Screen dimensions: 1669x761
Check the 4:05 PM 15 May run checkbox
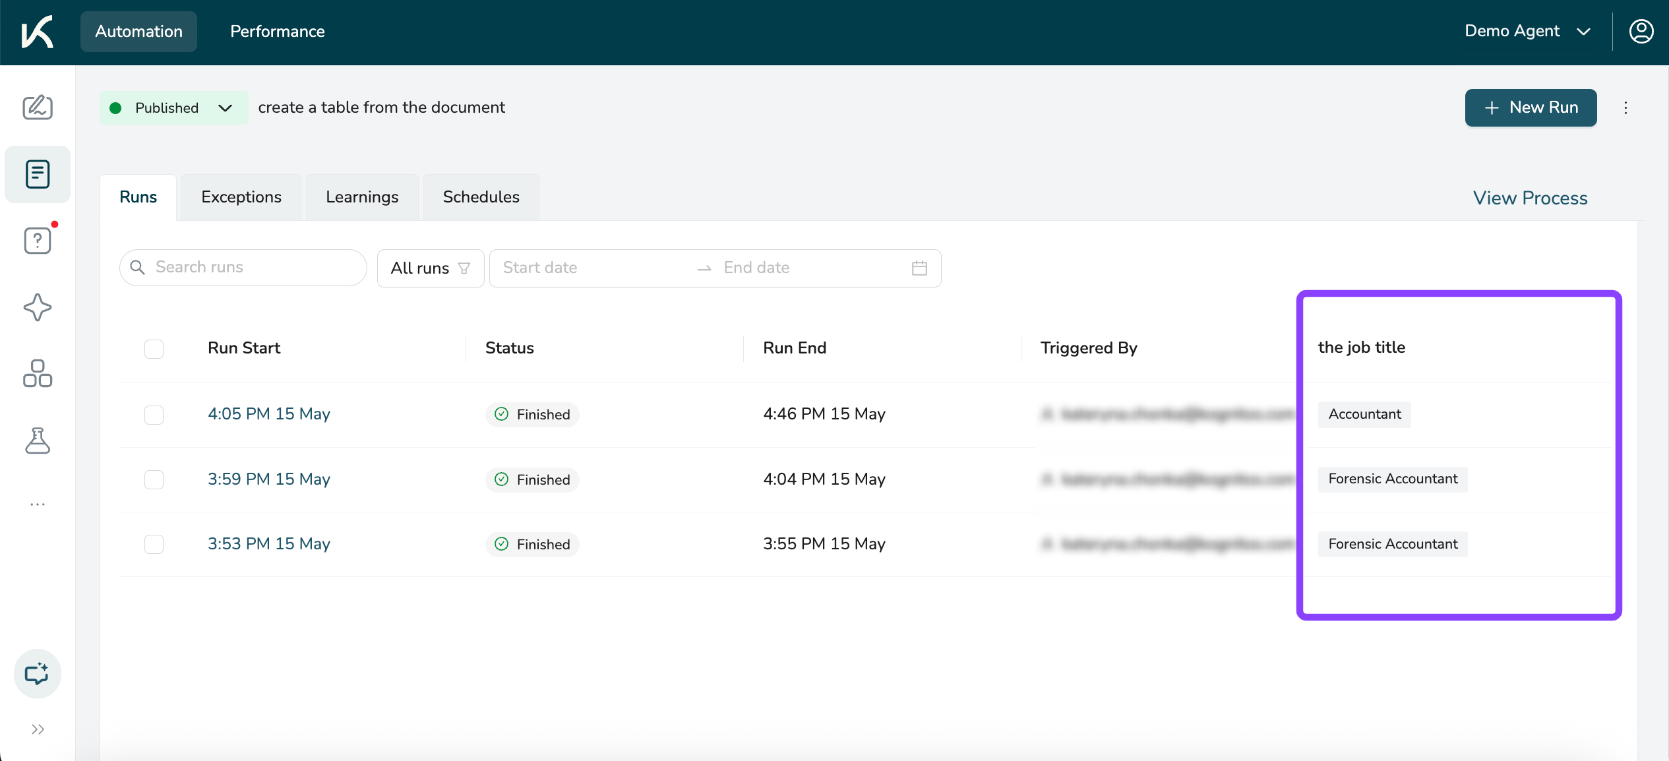click(154, 414)
